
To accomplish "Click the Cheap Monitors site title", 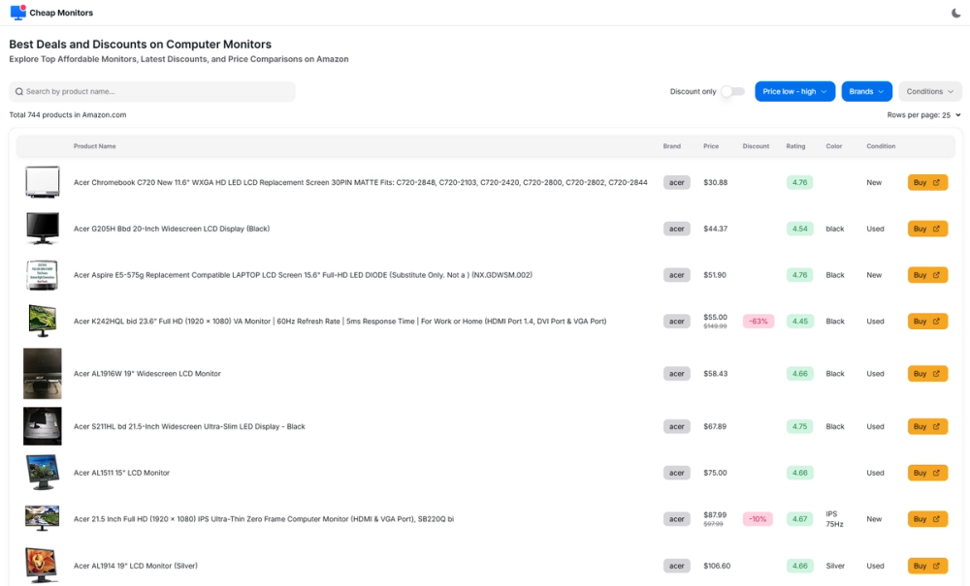I will coord(61,13).
